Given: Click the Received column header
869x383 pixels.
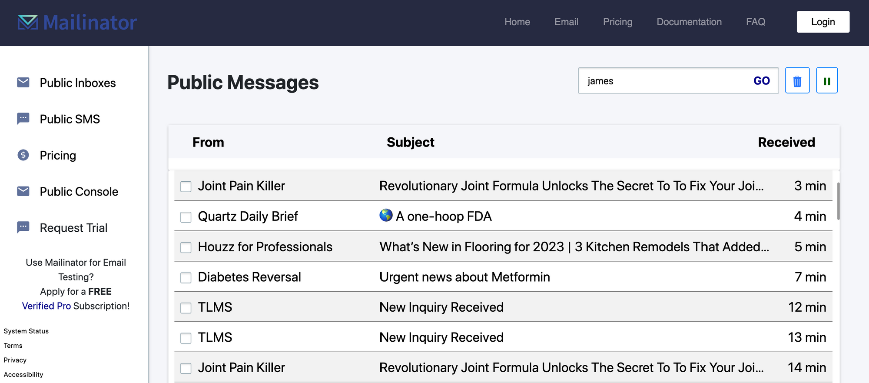Looking at the screenshot, I should click(786, 142).
